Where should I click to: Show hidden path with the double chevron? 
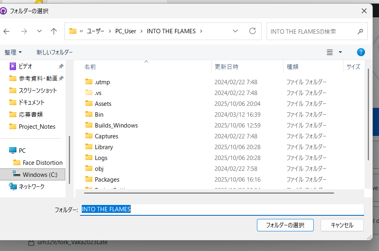click(81, 31)
